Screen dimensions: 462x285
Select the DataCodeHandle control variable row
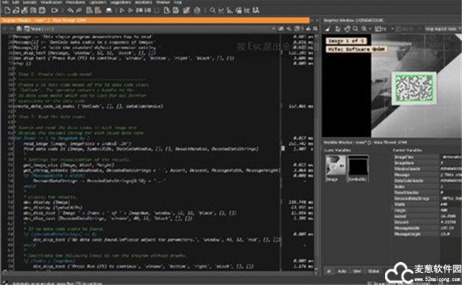(x=427, y=181)
